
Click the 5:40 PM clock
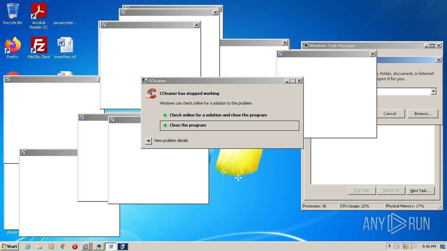(429, 246)
